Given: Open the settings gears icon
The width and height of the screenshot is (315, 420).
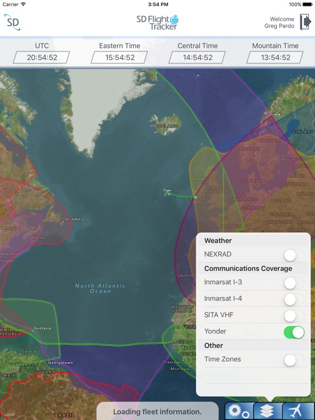Looking at the screenshot, I should coord(240,411).
